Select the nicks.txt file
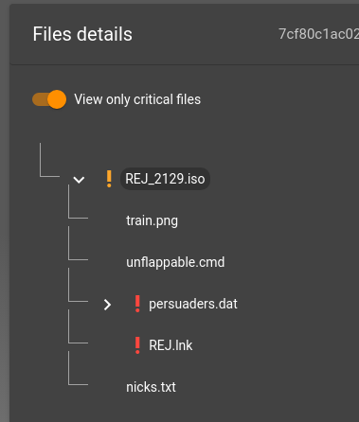Screen dimensions: 359x422 (151, 387)
